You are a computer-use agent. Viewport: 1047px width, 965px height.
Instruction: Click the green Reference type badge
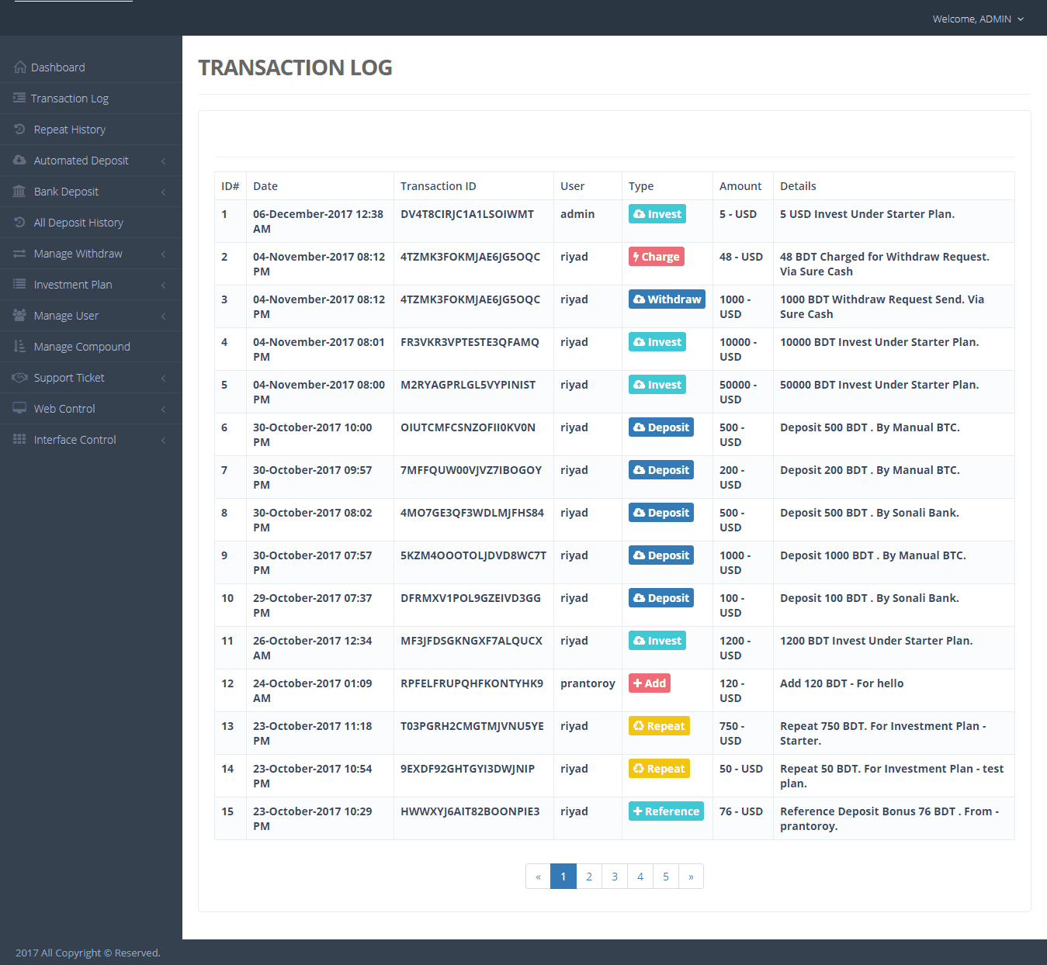point(666,811)
